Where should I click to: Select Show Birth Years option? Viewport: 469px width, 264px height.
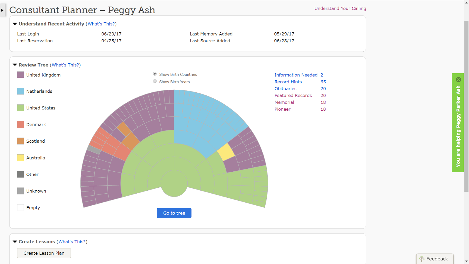tap(155, 81)
